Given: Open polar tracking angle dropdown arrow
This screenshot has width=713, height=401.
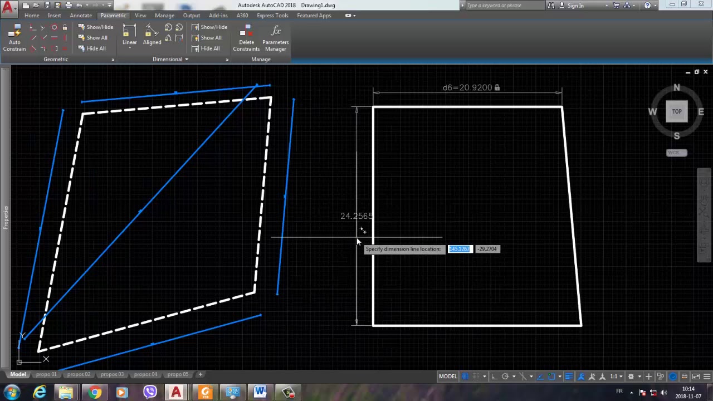Looking at the screenshot, I should [x=513, y=376].
